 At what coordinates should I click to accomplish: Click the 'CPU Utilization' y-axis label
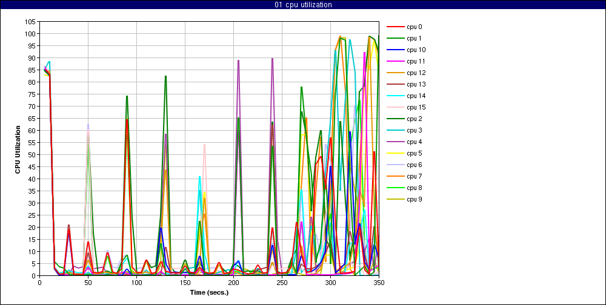pos(18,149)
